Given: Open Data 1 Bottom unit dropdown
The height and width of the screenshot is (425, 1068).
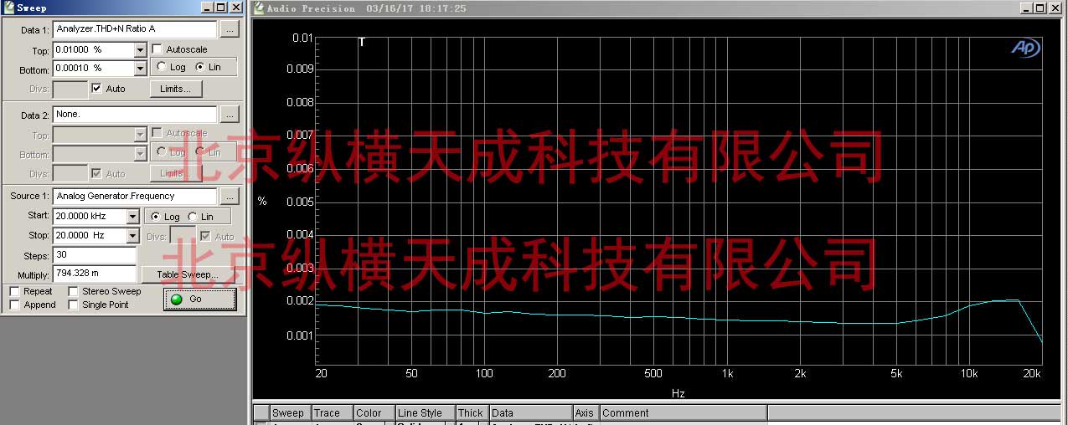Looking at the screenshot, I should (140, 69).
